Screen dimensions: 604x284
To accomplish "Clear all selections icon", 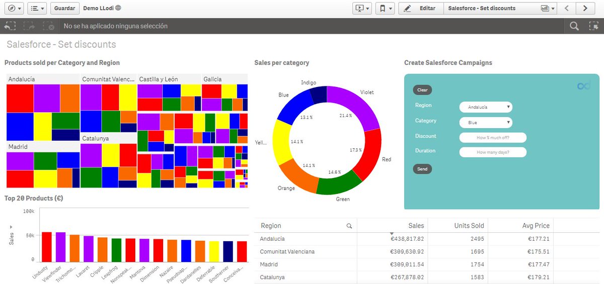I will pyautogui.click(x=49, y=26).
